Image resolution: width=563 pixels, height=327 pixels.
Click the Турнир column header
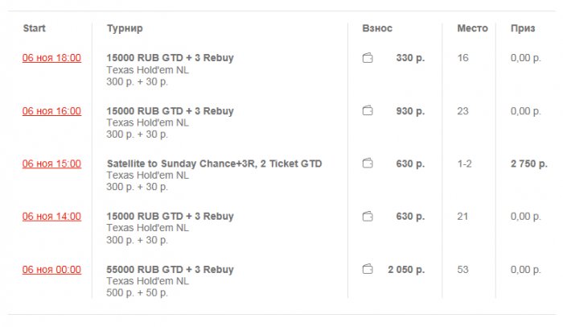[x=125, y=28]
